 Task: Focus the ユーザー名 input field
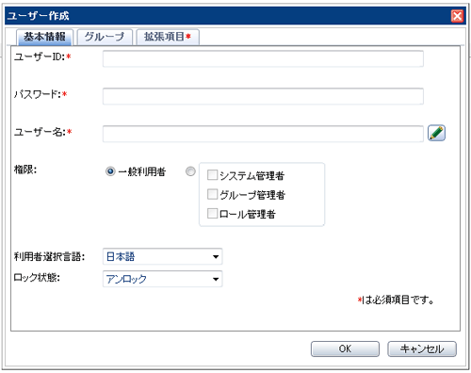263,134
